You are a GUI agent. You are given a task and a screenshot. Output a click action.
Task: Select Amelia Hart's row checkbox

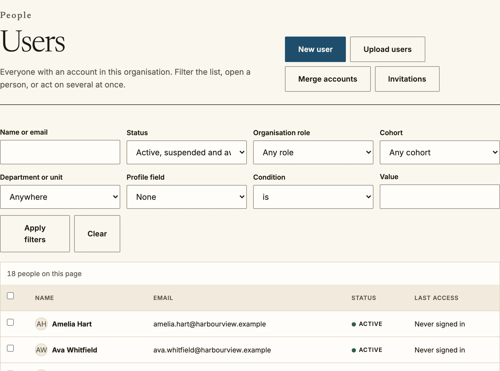pyautogui.click(x=10, y=322)
